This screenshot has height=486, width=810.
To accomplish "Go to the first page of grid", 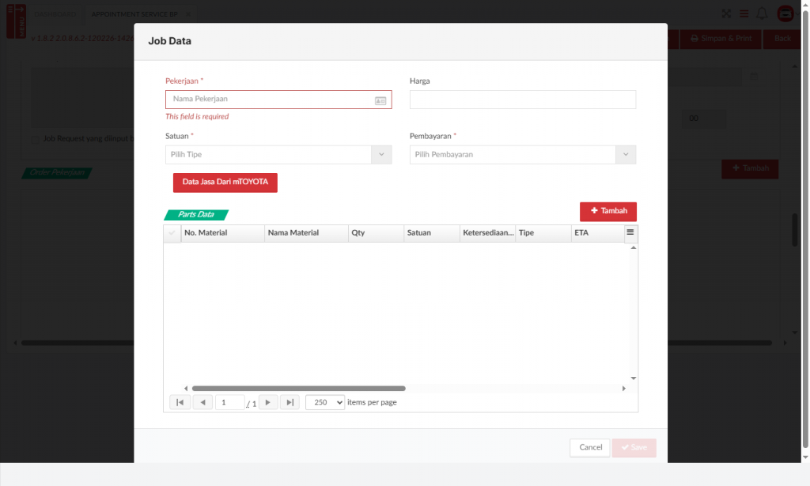I will coord(180,402).
